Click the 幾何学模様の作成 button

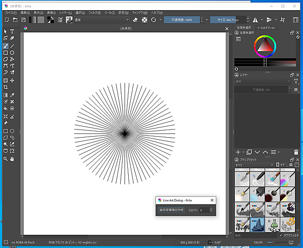pyautogui.click(x=171, y=210)
